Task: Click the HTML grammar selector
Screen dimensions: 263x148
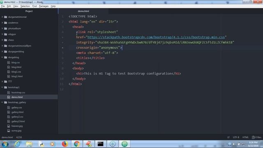Action: (x=245, y=137)
